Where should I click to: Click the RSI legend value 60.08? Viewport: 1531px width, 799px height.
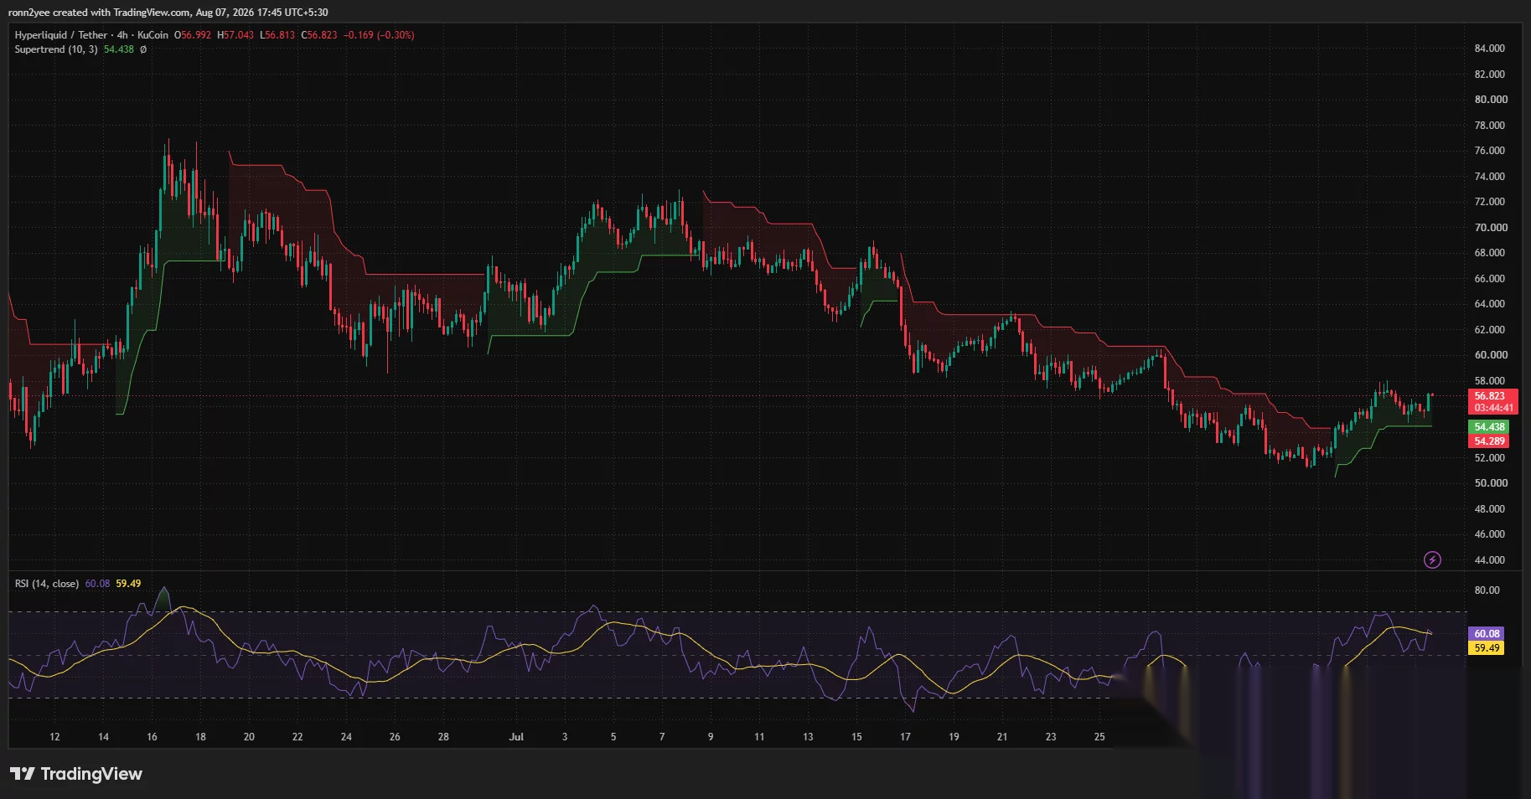97,584
